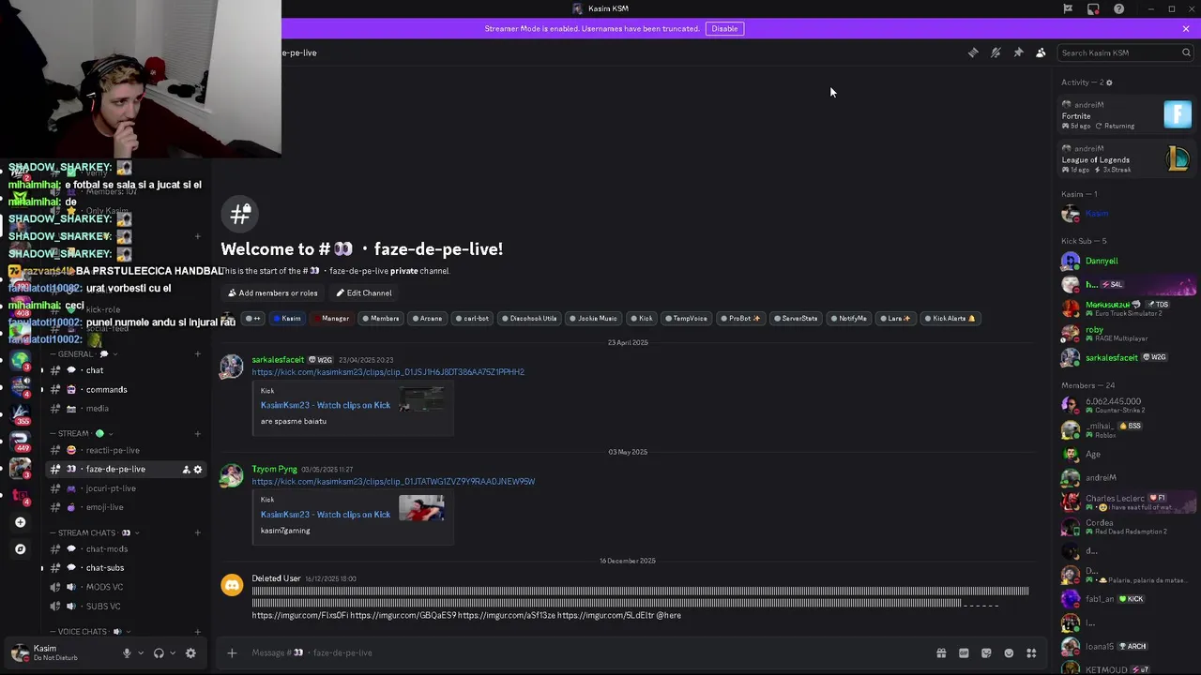1201x675 pixels.
Task: Create channel in GENERAL category
Action: tap(198, 354)
